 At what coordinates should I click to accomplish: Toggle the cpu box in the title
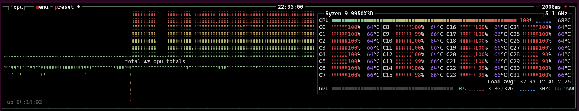pos(17,7)
